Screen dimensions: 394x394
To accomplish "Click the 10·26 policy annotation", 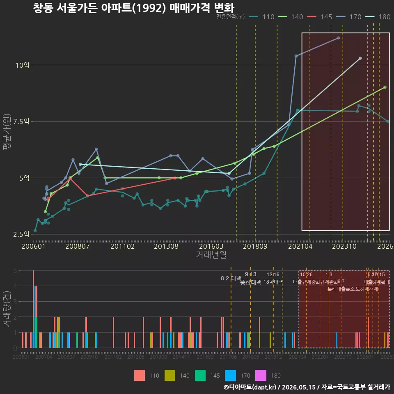I will pyautogui.click(x=306, y=275).
